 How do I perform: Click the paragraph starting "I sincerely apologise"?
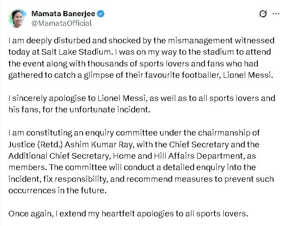point(141,103)
